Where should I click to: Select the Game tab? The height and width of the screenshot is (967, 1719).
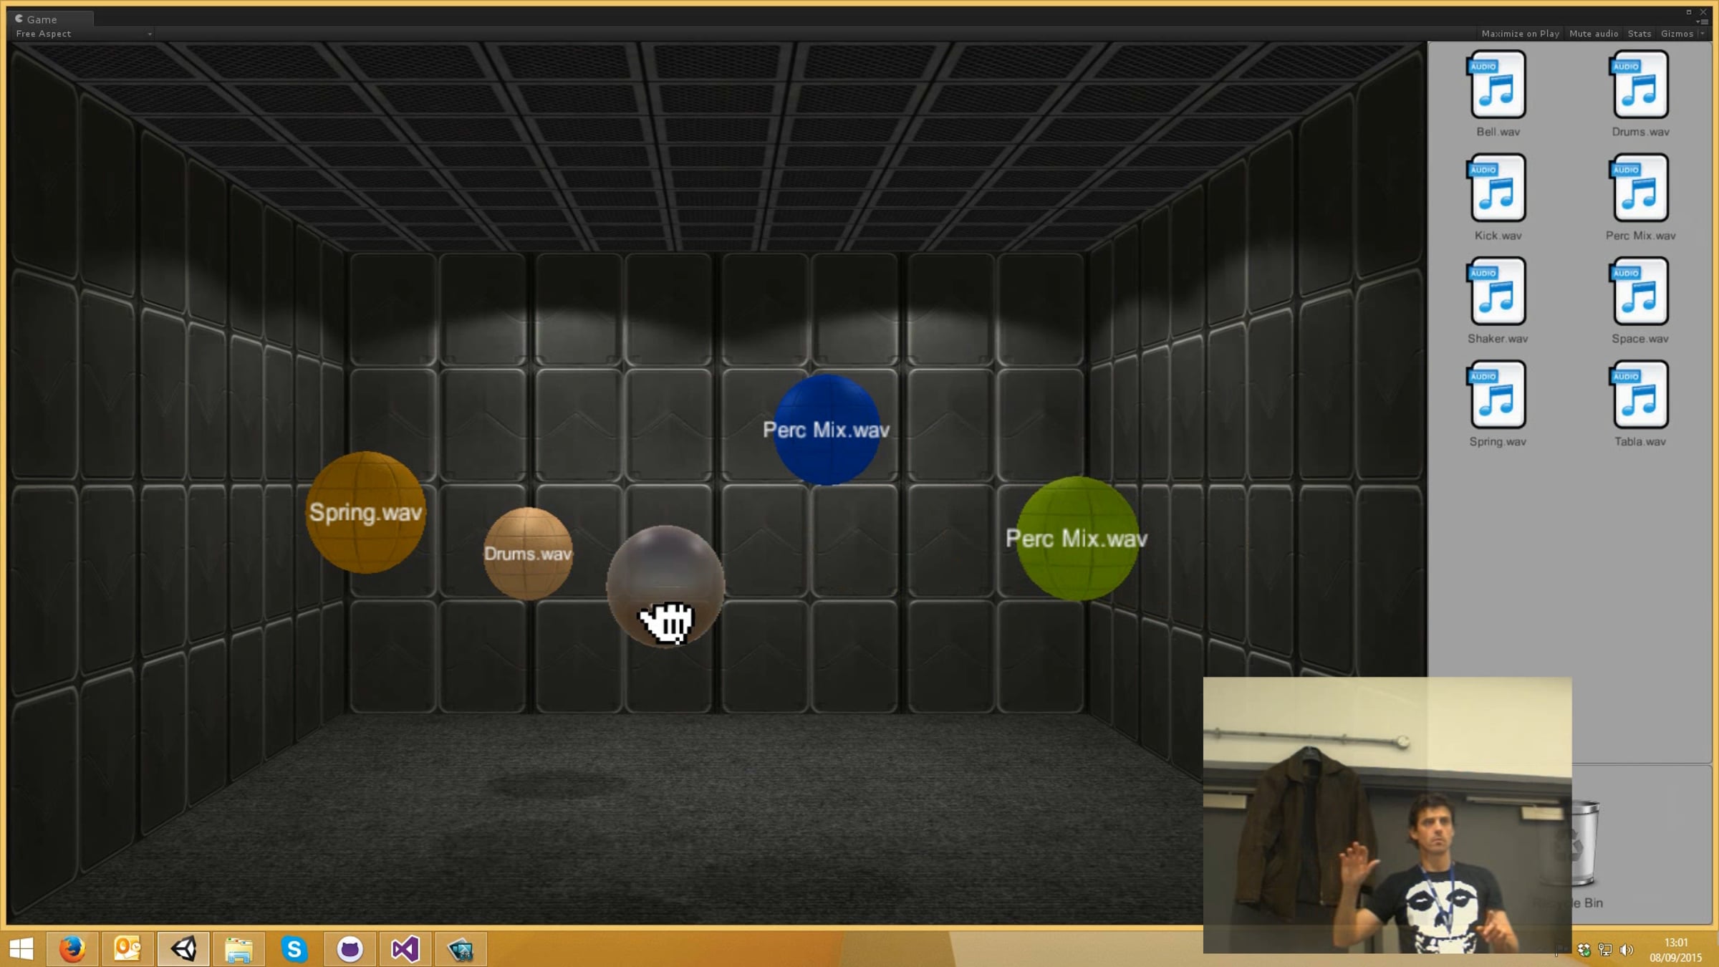pos(42,19)
